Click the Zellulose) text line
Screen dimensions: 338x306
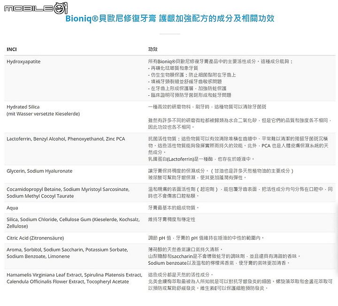pos(17,226)
